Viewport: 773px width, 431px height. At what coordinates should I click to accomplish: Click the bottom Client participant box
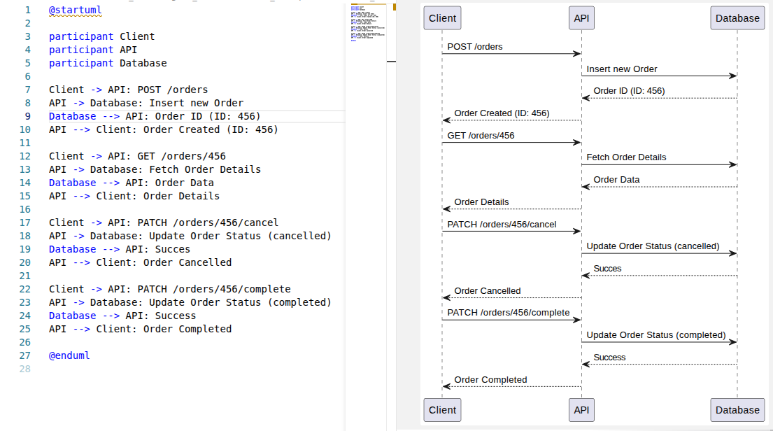[x=442, y=410]
